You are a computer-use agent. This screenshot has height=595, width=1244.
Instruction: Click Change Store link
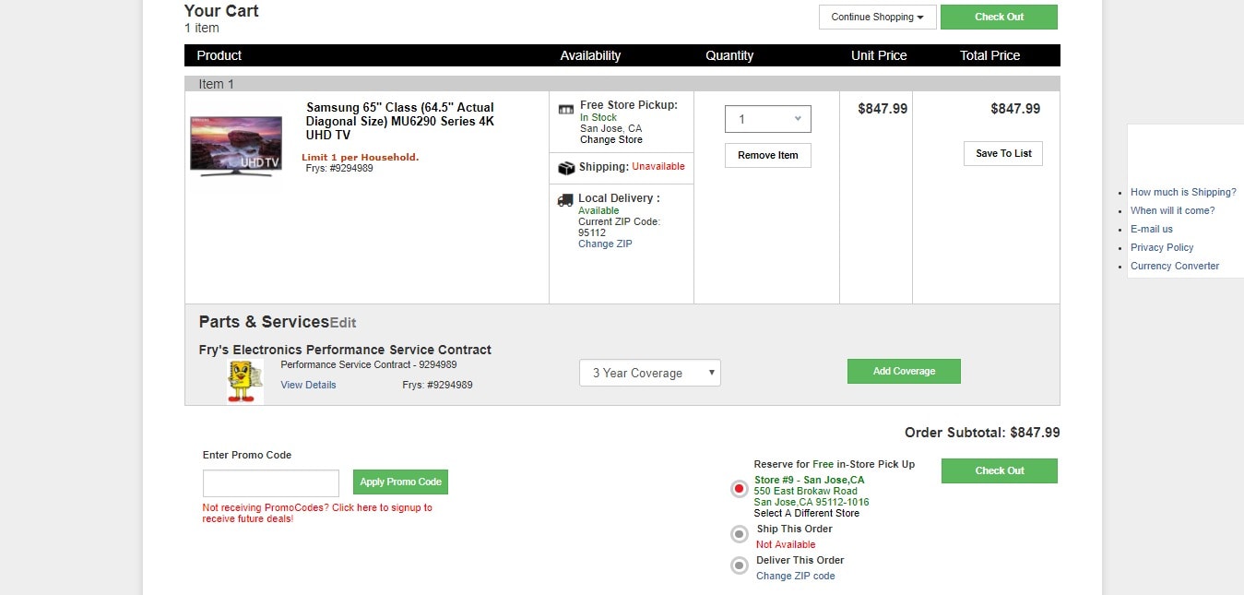click(x=611, y=139)
